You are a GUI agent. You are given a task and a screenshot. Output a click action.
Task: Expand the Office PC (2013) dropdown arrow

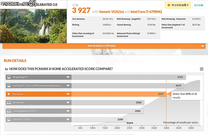click(68, 119)
